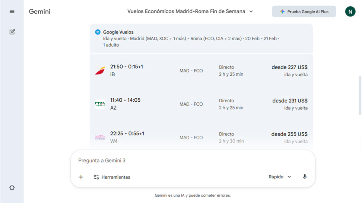Click the ITA Airways logo
This screenshot has width=362, height=203.
tap(100, 104)
